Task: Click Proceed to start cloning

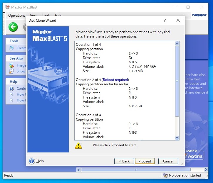Action: pyautogui.click(x=145, y=161)
